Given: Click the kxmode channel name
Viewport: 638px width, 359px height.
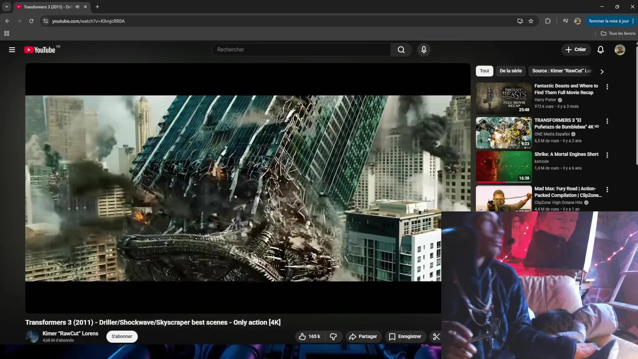Looking at the screenshot, I should [541, 162].
